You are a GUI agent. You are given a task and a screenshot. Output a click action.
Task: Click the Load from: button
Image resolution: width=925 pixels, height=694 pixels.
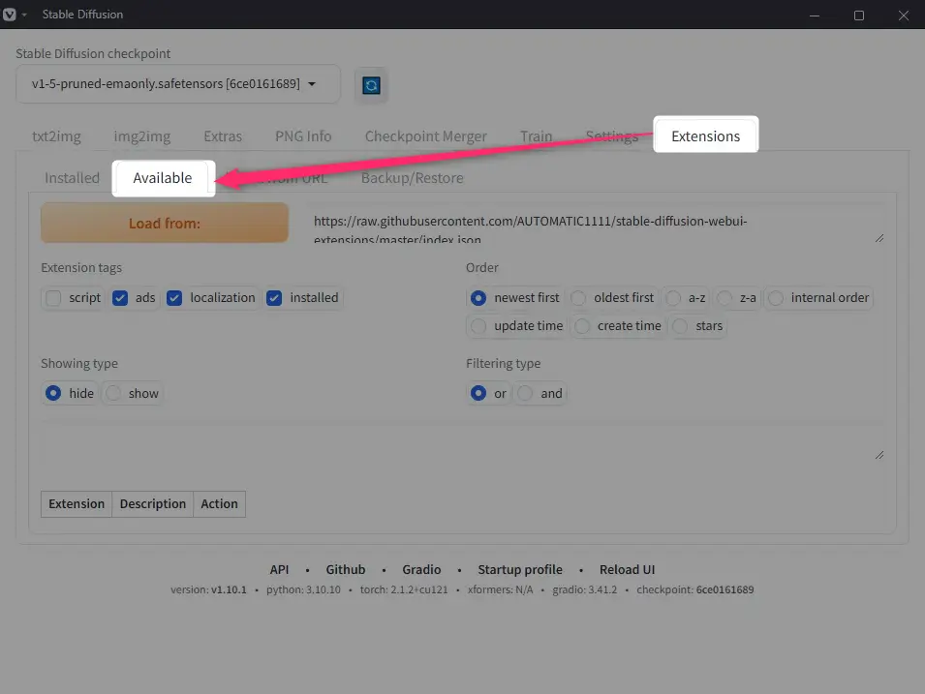(x=165, y=223)
